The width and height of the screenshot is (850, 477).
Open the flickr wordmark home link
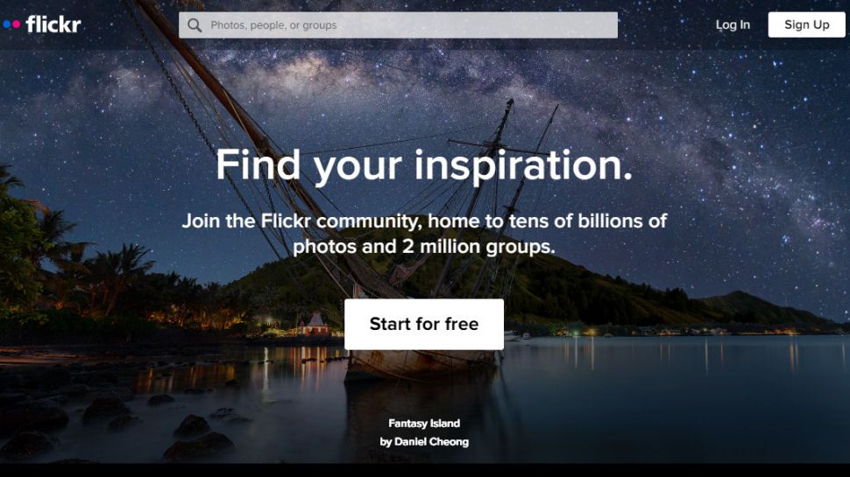pos(53,25)
